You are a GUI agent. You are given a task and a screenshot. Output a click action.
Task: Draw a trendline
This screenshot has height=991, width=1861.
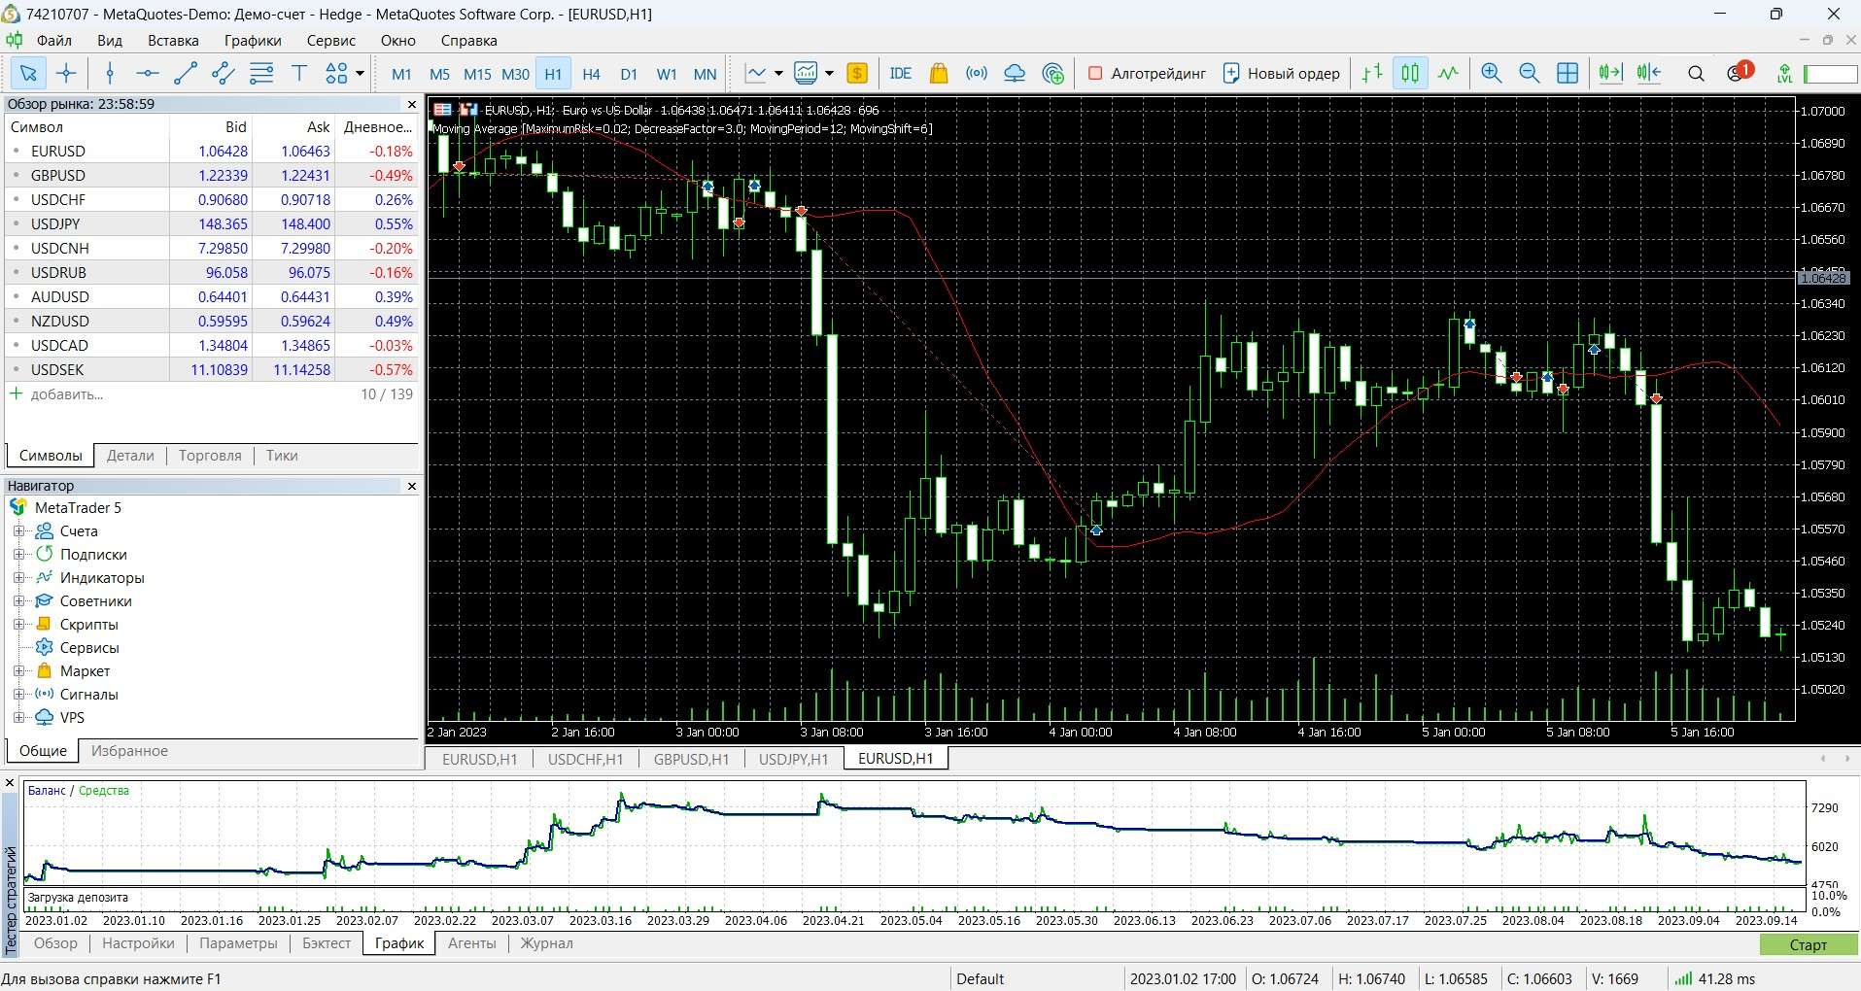tap(186, 73)
